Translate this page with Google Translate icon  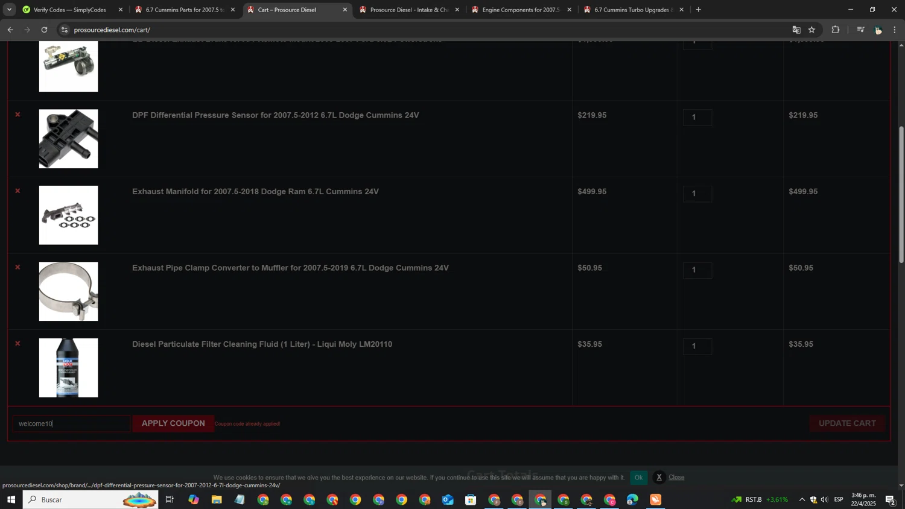796,30
